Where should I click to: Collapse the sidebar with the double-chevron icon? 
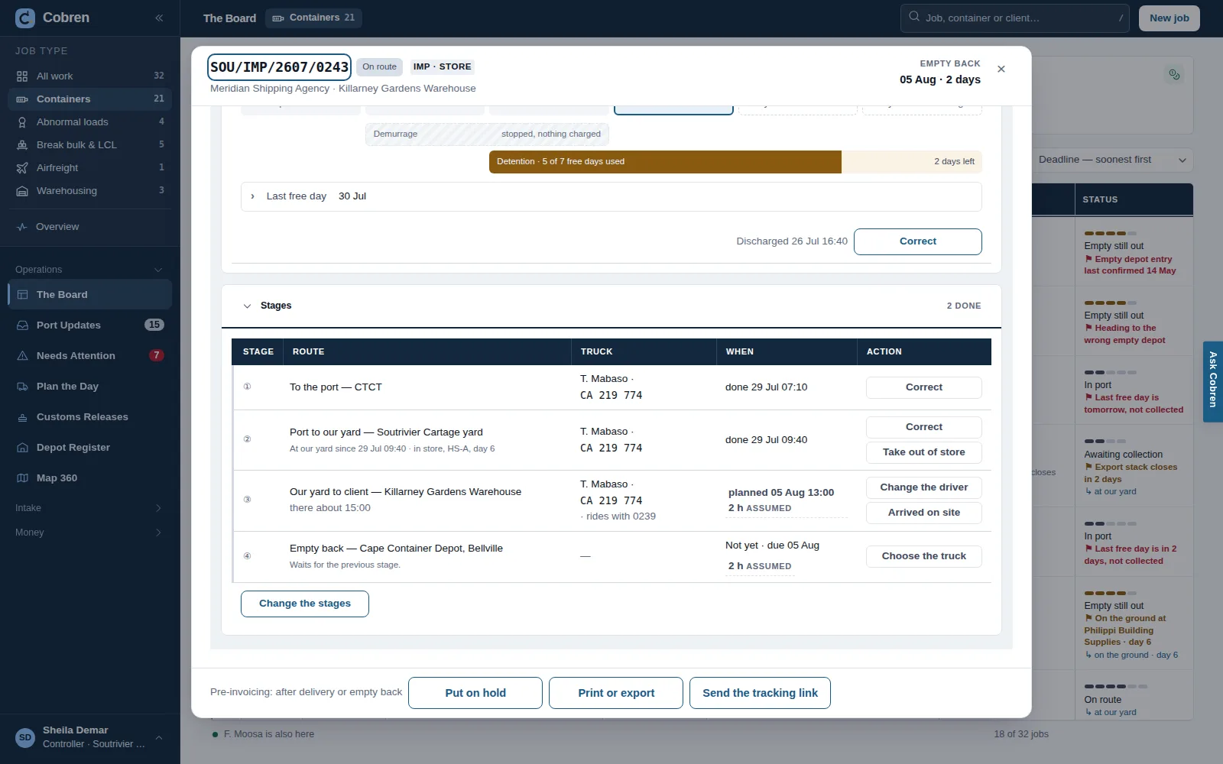click(159, 18)
